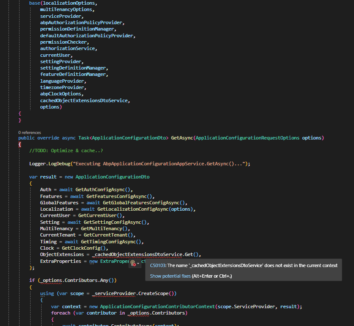The width and height of the screenshot is (354, 326).
Task: Click the abpClockOptions base argument
Action: [x=61, y=94]
